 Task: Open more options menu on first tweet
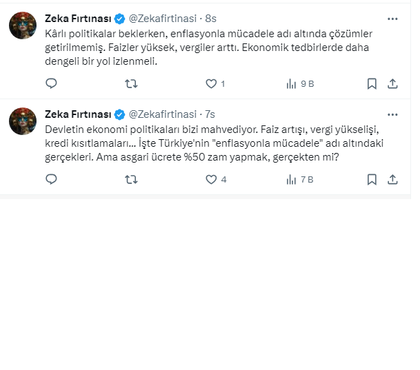coord(392,19)
